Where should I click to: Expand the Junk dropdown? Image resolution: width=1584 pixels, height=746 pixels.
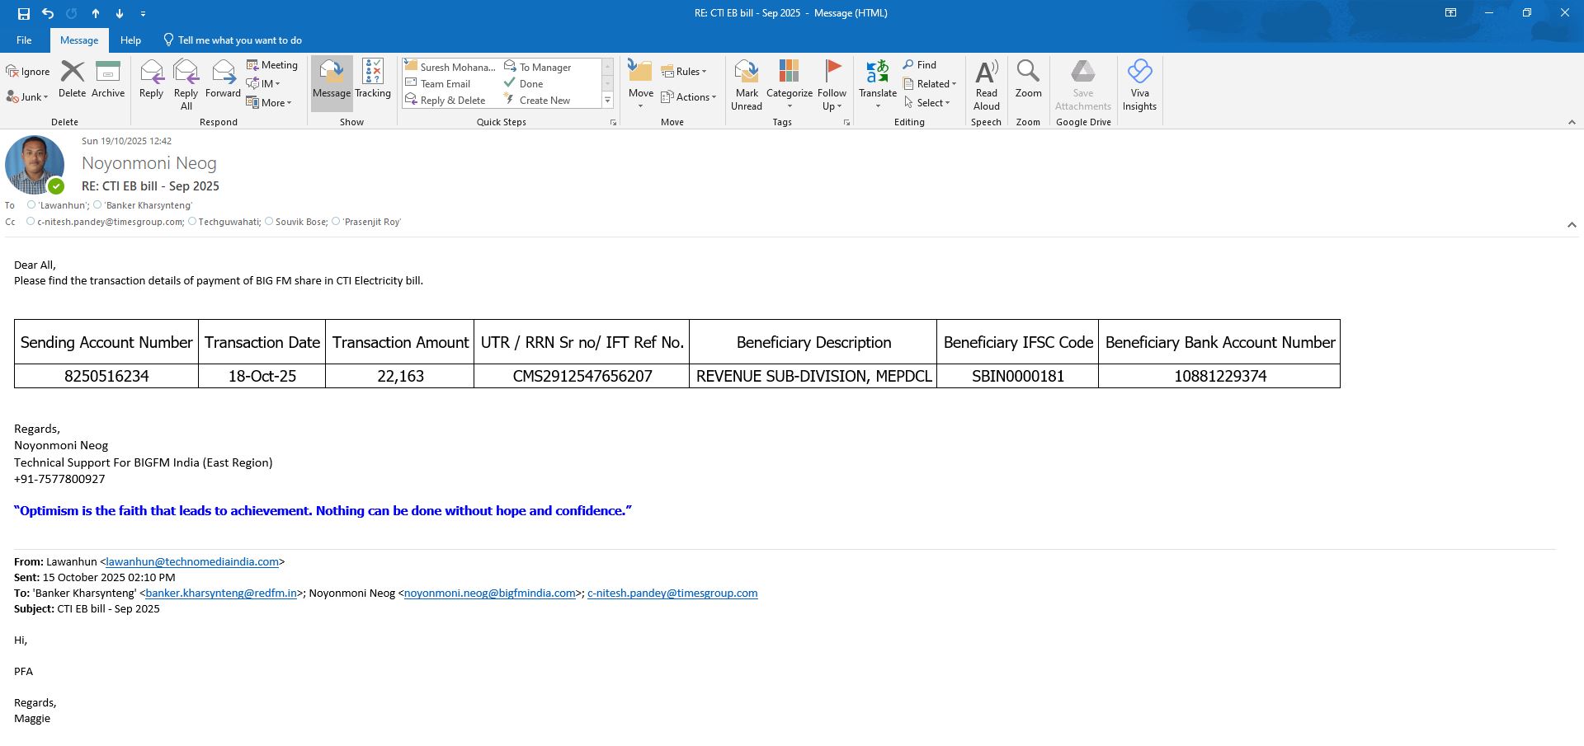point(28,97)
